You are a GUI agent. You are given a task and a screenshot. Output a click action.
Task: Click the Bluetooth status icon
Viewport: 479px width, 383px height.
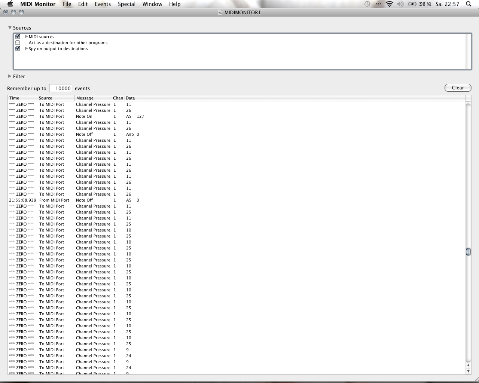(x=378, y=4)
